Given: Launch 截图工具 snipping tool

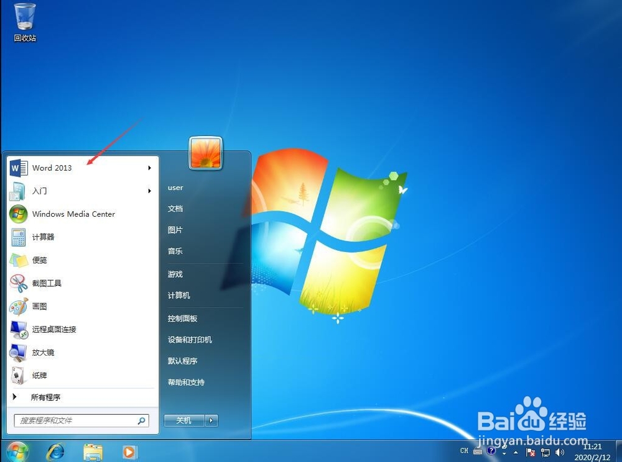Looking at the screenshot, I should click(x=83, y=283).
